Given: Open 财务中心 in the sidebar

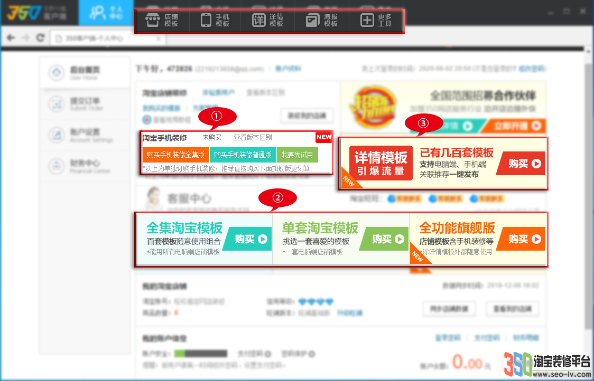Looking at the screenshot, I should tap(85, 166).
